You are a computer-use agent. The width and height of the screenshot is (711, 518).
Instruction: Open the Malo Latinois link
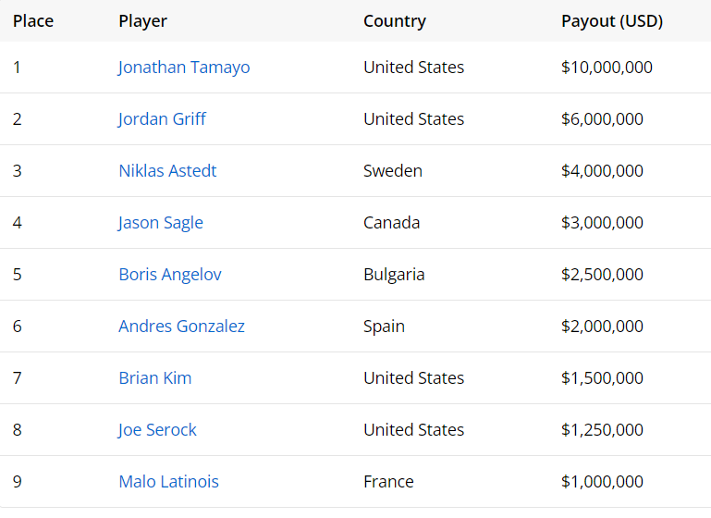168,482
